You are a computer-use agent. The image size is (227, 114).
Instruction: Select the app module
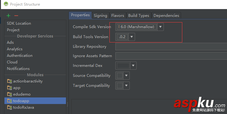35,88
